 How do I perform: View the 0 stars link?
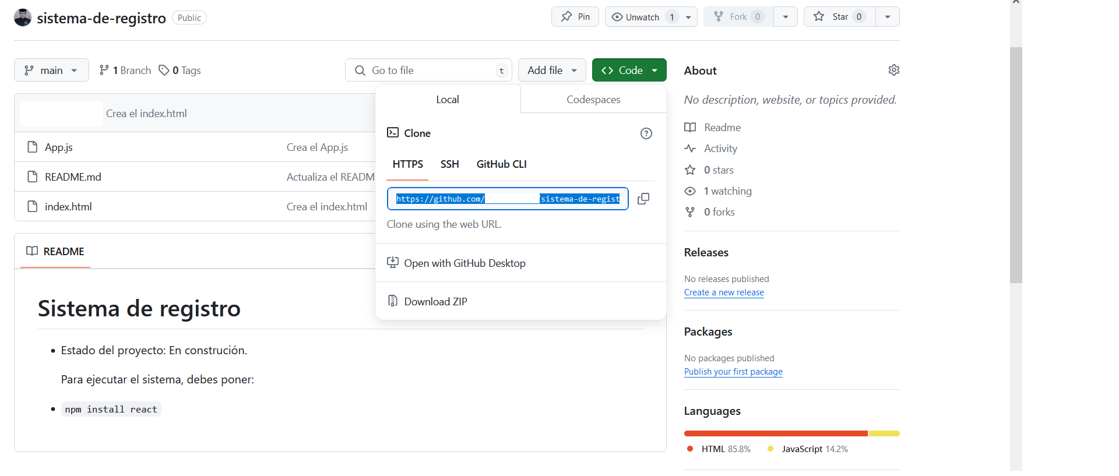(709, 170)
